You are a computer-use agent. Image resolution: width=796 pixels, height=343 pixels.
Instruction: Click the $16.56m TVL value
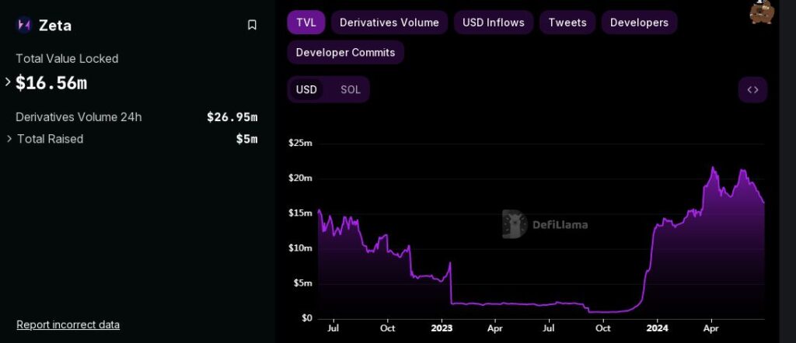[51, 82]
